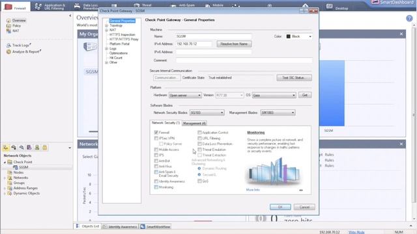This screenshot has width=417, height=234.
Task: Enable the Mobile Access checkbox
Action: (156, 149)
